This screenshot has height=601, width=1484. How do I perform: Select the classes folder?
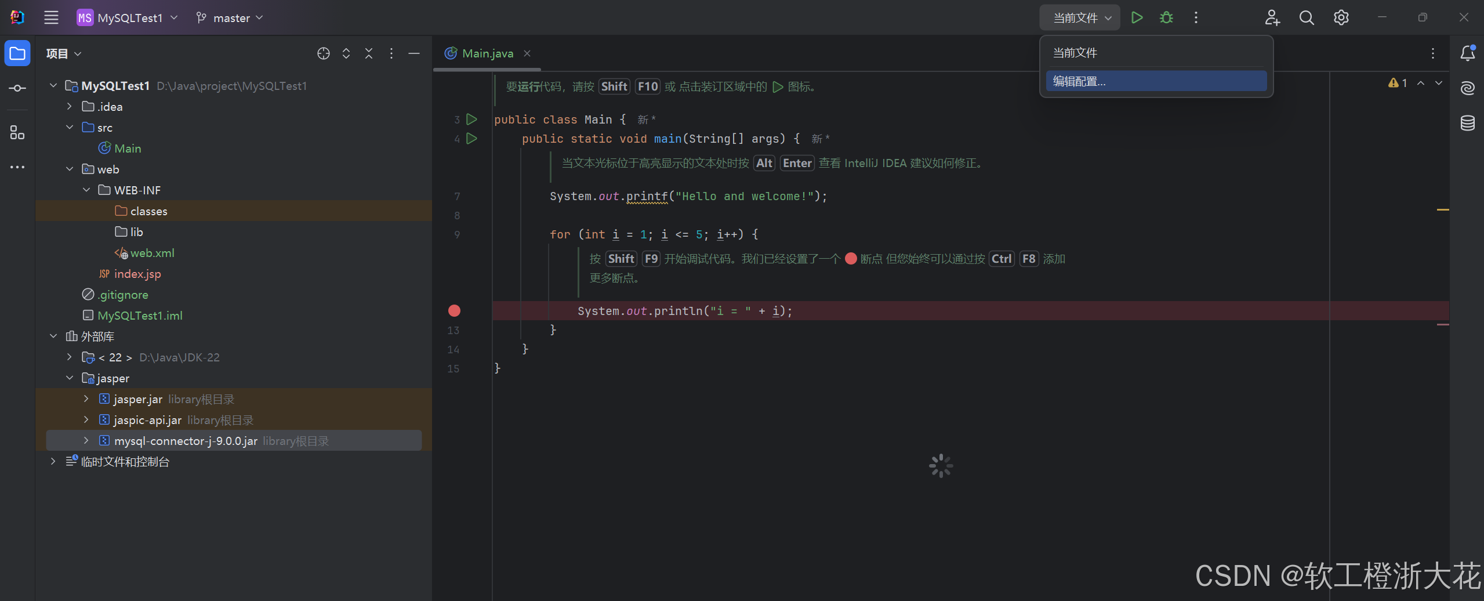141,211
